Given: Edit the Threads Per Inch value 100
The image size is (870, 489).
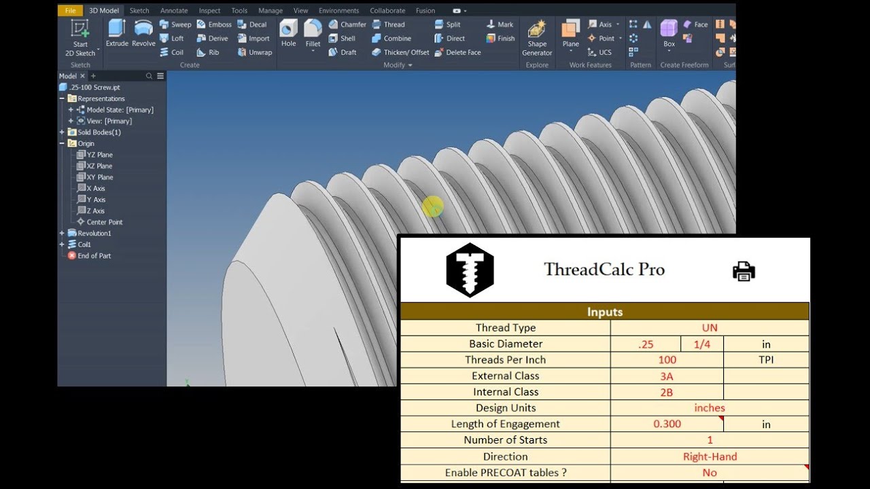Looking at the screenshot, I should click(667, 360).
